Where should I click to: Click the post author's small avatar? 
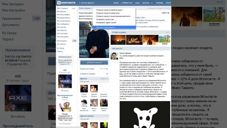[x=114, y=56]
